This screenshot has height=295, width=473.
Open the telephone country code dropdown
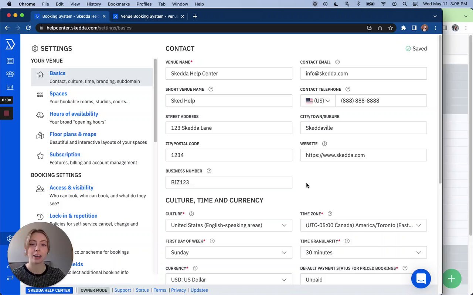(318, 101)
